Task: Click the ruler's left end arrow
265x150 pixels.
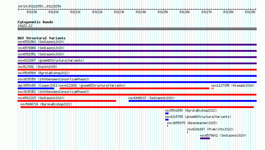Action: pos(18,9)
